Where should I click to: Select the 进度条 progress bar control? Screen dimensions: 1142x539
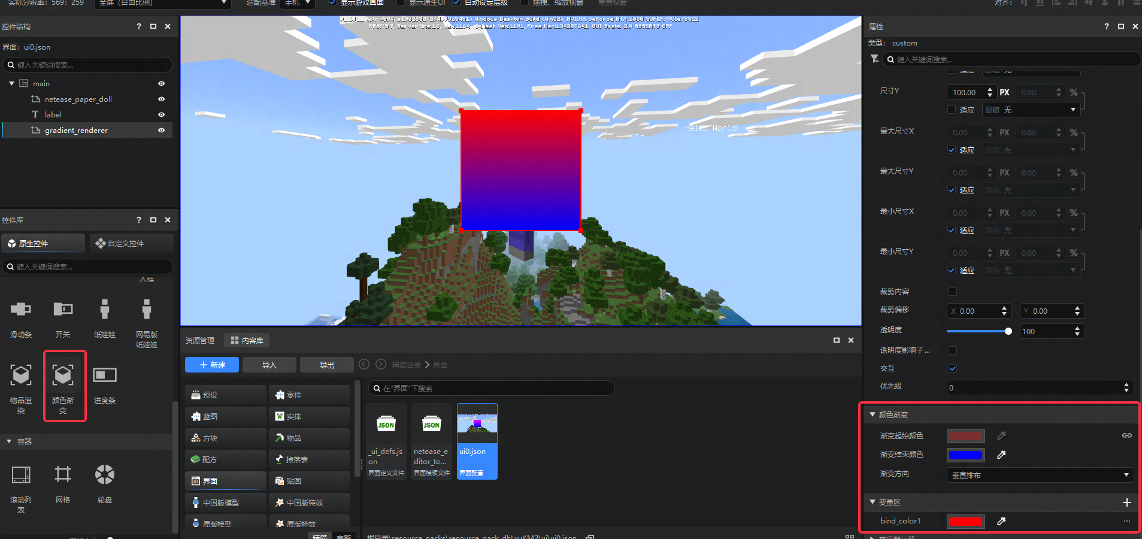(x=105, y=375)
